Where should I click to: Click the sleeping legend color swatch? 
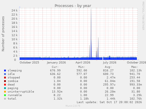click(5, 71)
